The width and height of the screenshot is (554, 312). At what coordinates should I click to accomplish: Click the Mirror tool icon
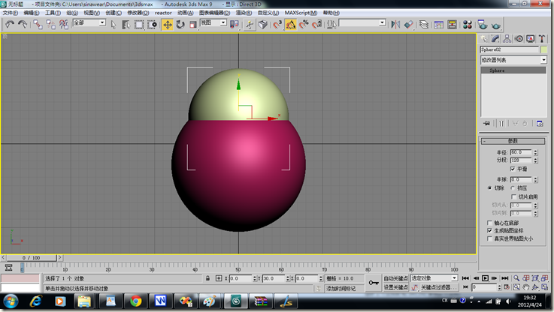point(395,25)
